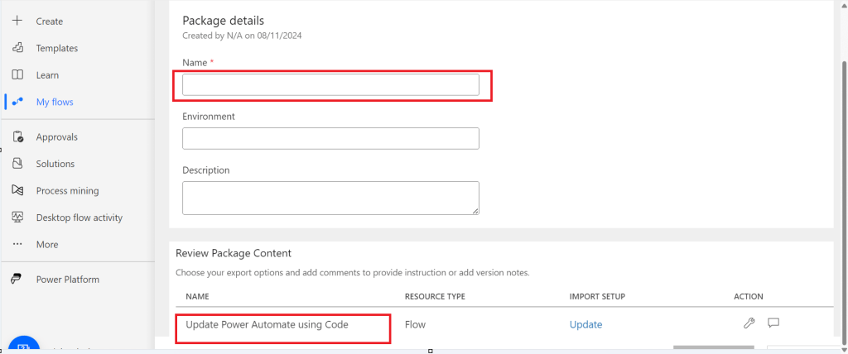Focus the Environment text field
Viewport: 848px width, 354px height.
(330, 138)
